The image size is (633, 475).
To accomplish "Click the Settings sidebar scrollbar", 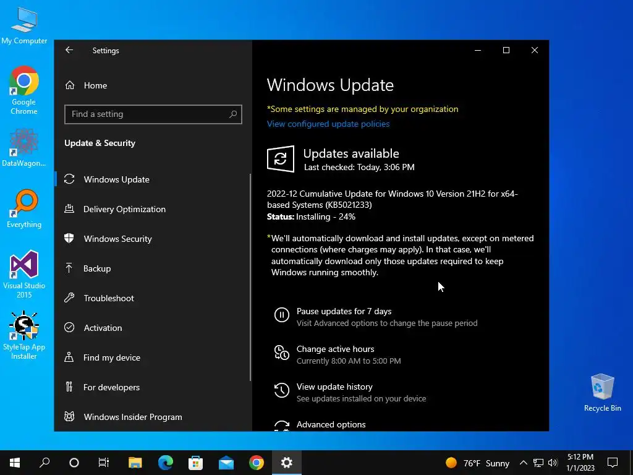I will (x=250, y=277).
